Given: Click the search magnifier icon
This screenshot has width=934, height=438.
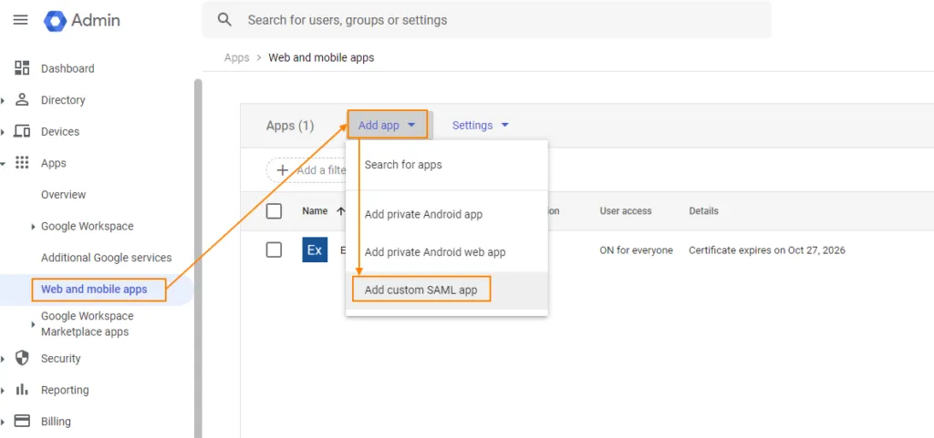Looking at the screenshot, I should coord(224,20).
